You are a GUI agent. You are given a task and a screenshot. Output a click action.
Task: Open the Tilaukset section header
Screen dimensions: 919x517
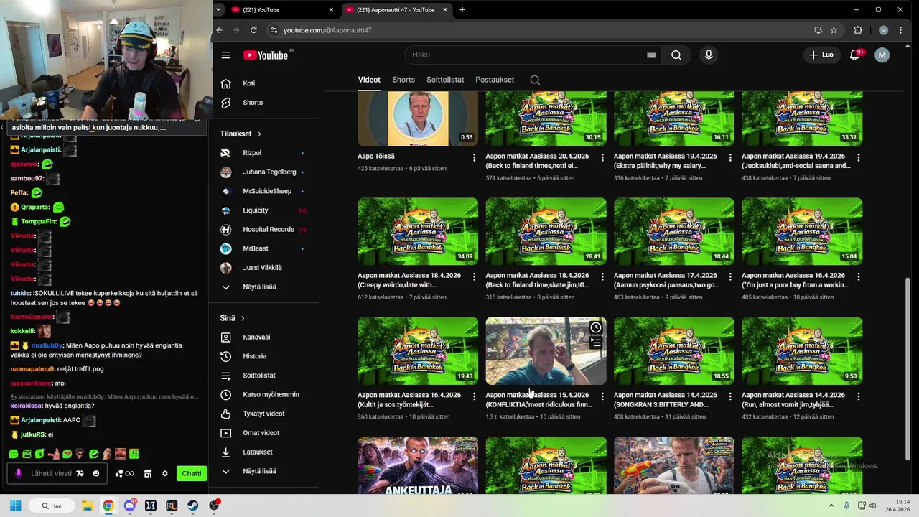pyautogui.click(x=241, y=134)
